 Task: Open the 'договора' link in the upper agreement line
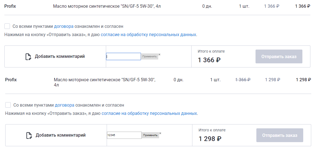[x=64, y=26]
